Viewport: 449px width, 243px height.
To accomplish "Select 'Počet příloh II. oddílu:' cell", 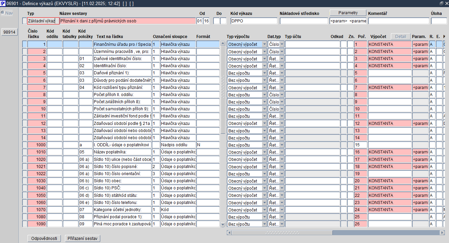I will [x=122, y=95].
